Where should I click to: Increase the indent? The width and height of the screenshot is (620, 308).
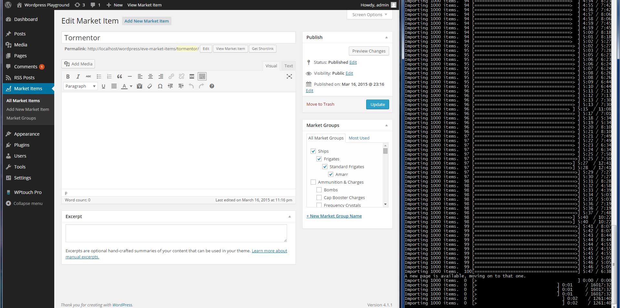(x=181, y=86)
